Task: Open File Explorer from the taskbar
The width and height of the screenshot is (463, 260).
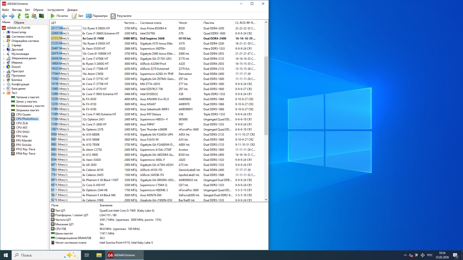Action: pos(99,255)
